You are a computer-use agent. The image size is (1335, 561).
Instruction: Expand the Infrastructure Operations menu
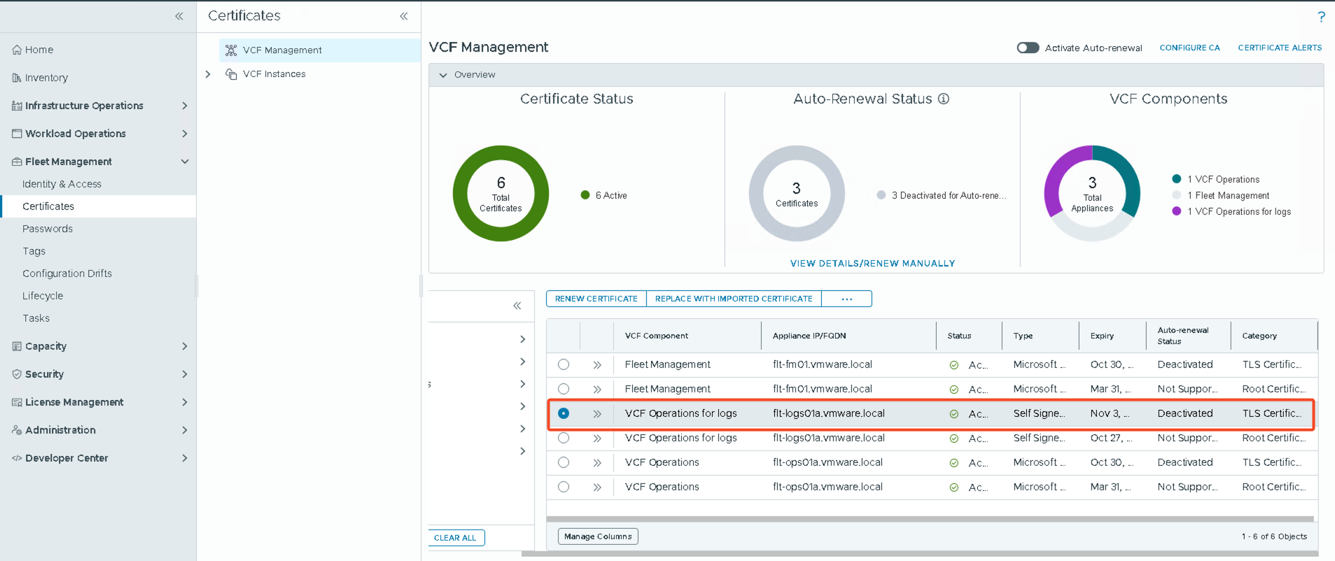click(x=184, y=106)
